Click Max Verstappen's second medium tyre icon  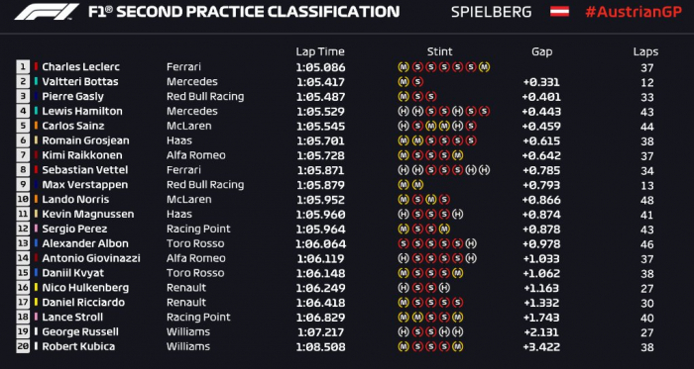pyautogui.click(x=417, y=185)
